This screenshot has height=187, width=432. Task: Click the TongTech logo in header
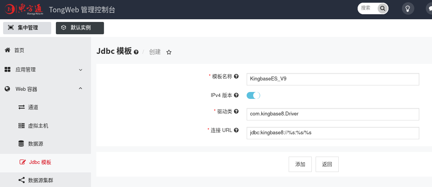(24, 9)
